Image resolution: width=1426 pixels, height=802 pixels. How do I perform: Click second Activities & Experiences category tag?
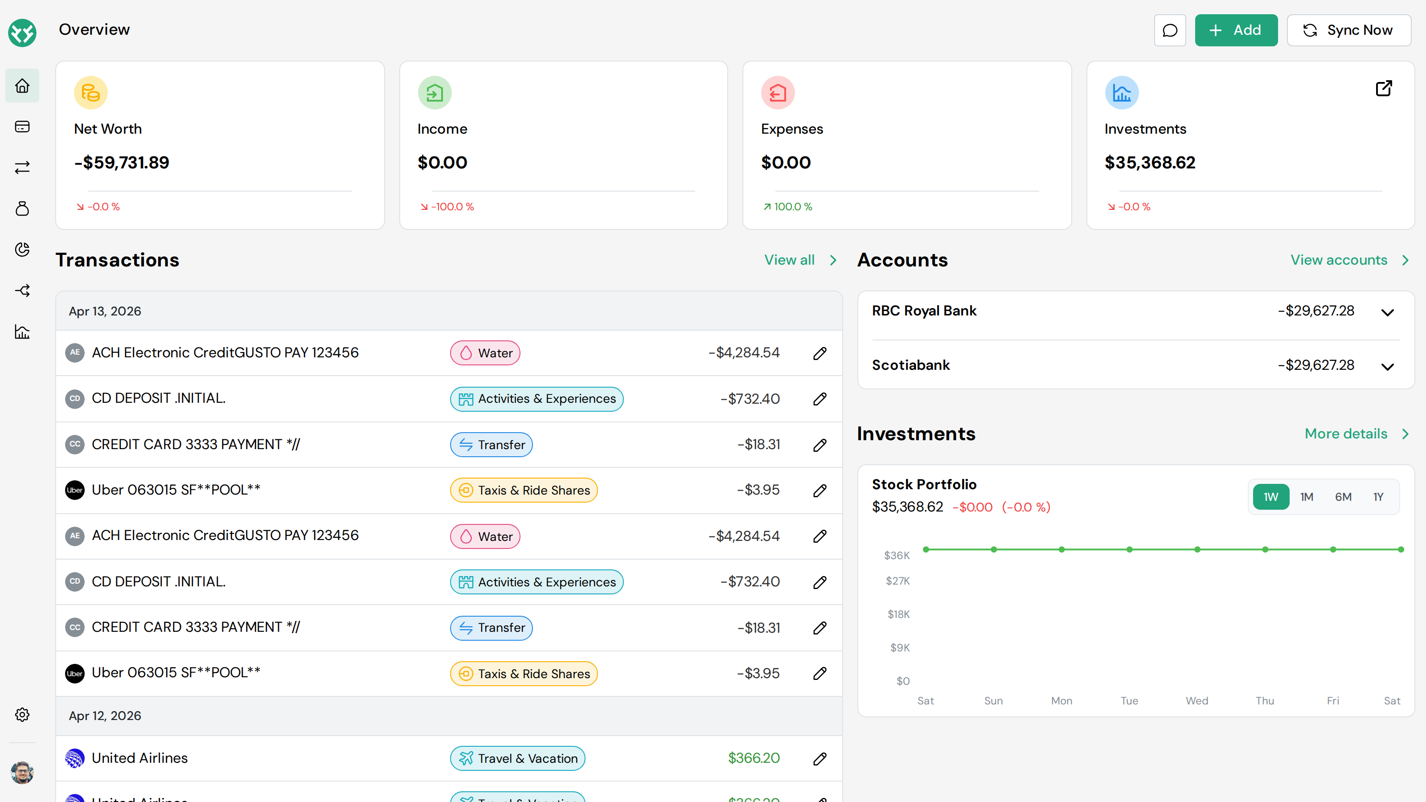[537, 582]
